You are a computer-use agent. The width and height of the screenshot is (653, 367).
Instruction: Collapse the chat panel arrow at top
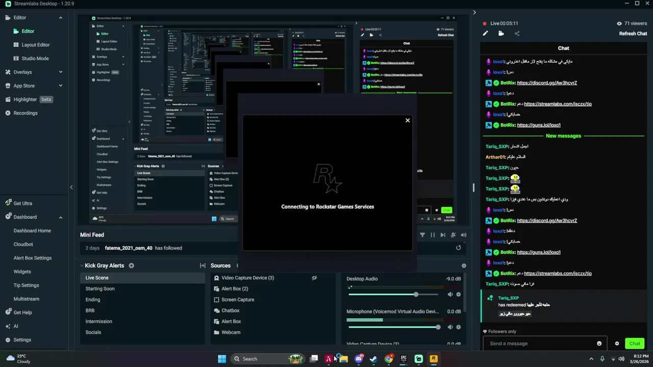[474, 13]
